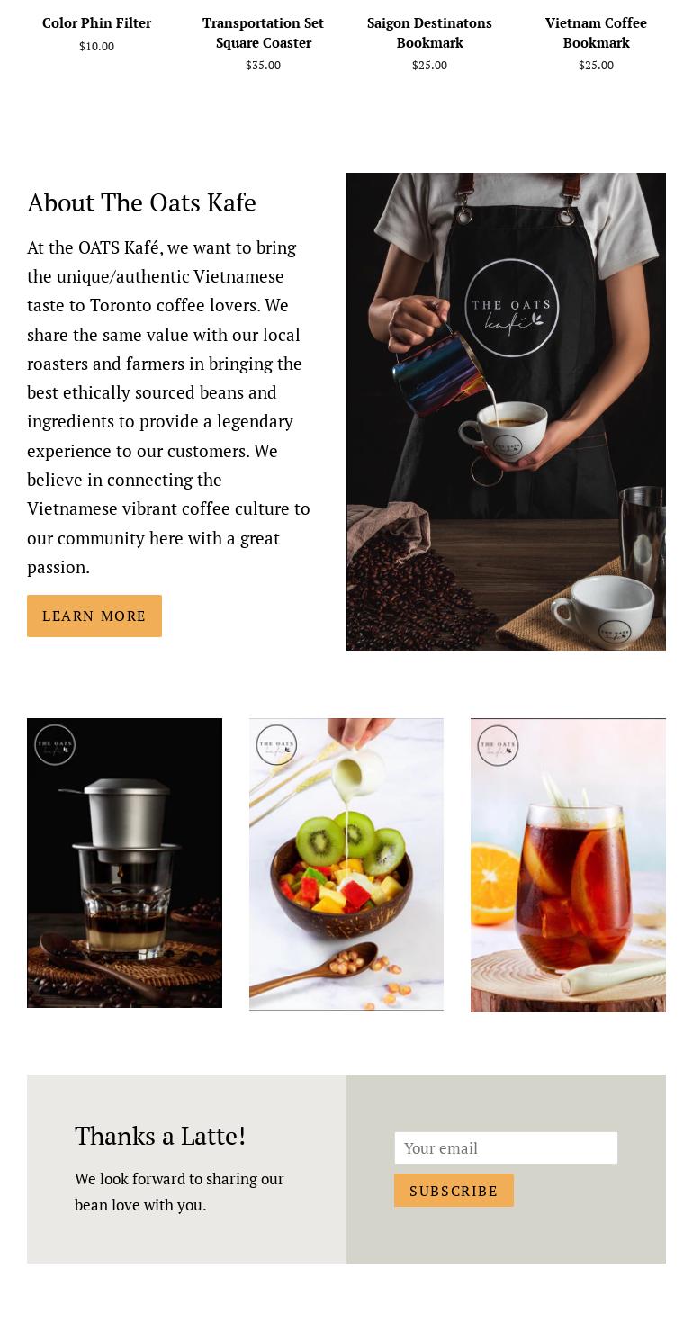The width and height of the screenshot is (693, 1331).
Task: Click the logo watermark on the iced tea photo
Action: 498,745
